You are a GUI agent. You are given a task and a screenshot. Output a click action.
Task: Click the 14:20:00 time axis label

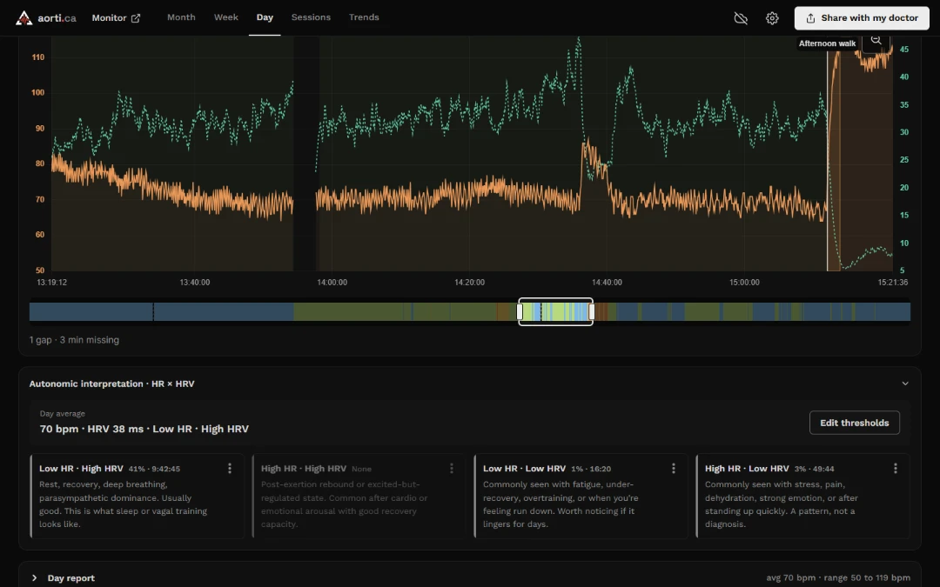pos(469,282)
